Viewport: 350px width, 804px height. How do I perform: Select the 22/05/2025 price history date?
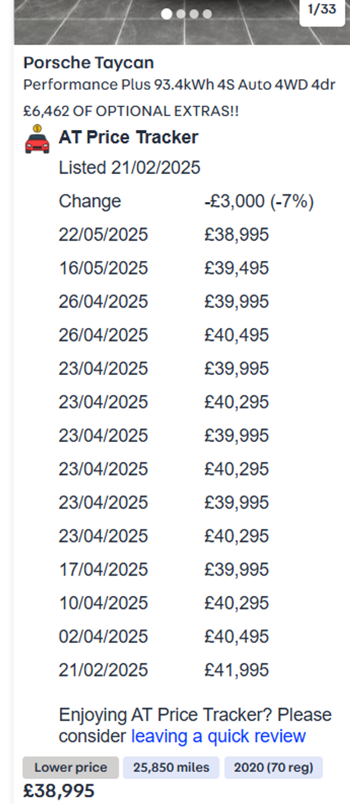pos(103,234)
